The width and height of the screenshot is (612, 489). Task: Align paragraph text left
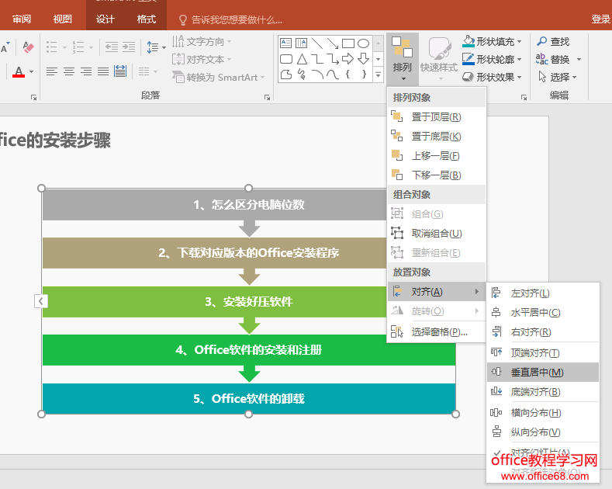point(51,71)
